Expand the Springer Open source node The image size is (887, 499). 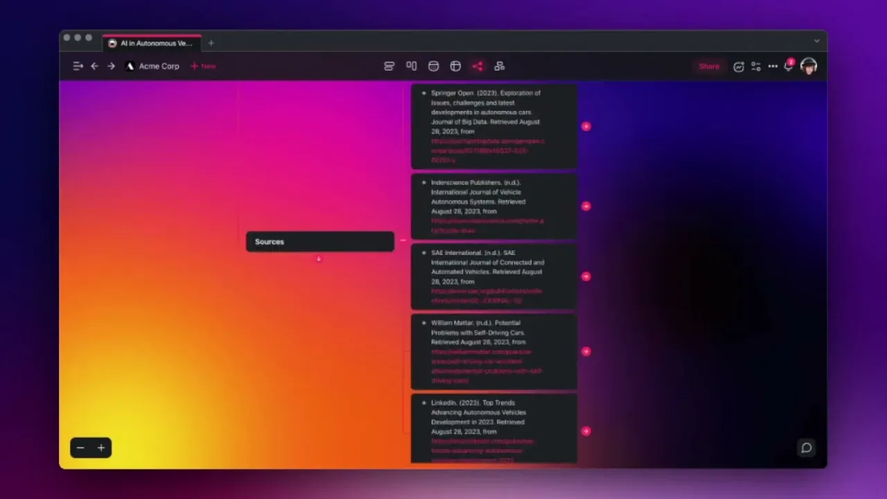[x=586, y=126]
